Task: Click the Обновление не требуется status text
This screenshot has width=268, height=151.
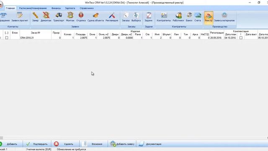Action: 71,149
